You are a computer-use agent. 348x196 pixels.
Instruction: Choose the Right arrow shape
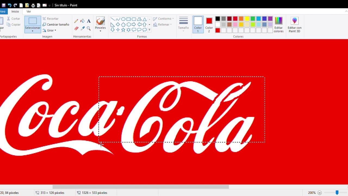pos(134,24)
